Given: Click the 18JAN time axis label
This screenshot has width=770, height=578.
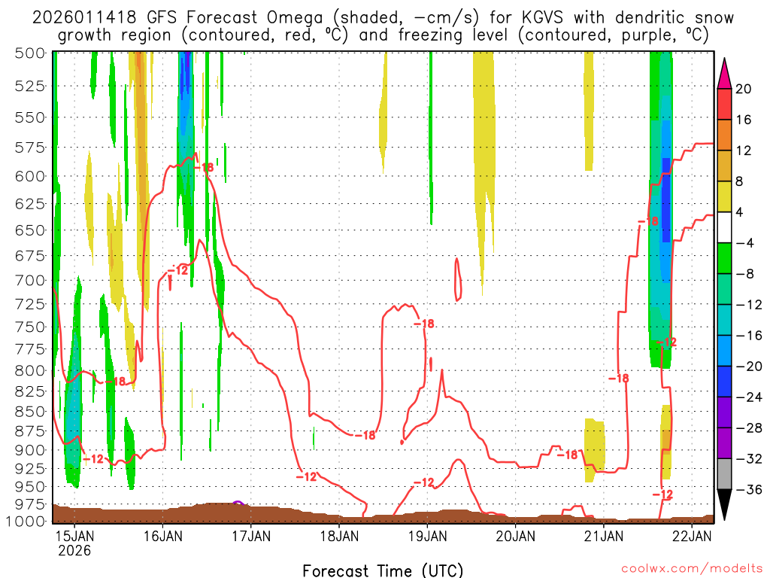Looking at the screenshot, I should tap(339, 535).
